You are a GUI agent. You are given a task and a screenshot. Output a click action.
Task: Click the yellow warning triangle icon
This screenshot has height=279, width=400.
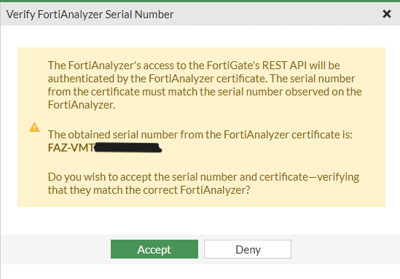pyautogui.click(x=34, y=127)
